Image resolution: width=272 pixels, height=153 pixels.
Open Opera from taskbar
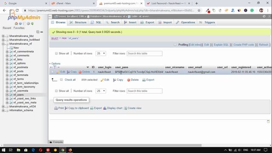coord(41,150)
